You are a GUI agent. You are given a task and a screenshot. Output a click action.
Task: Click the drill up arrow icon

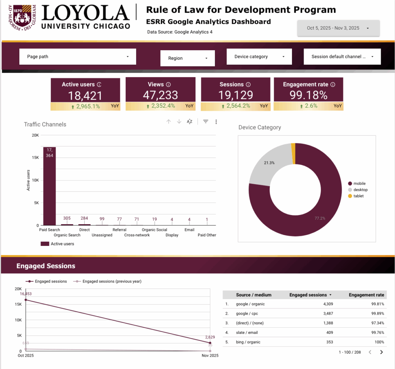pyautogui.click(x=169, y=122)
